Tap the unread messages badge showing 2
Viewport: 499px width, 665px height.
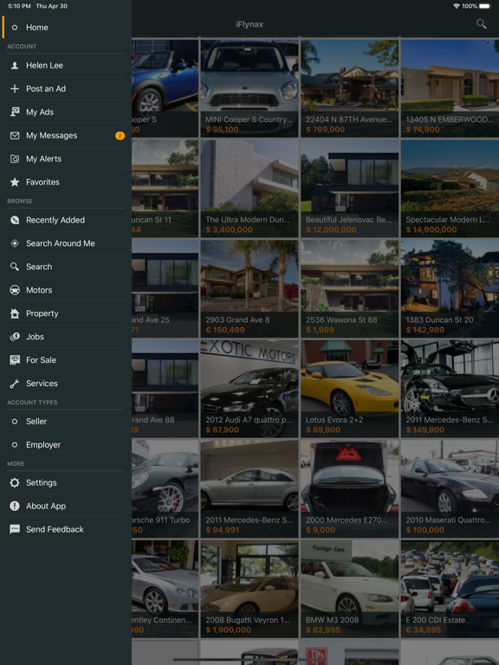coord(120,136)
